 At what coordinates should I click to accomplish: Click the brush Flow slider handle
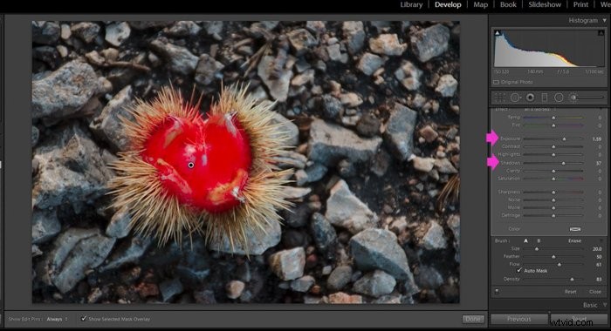[560, 265]
